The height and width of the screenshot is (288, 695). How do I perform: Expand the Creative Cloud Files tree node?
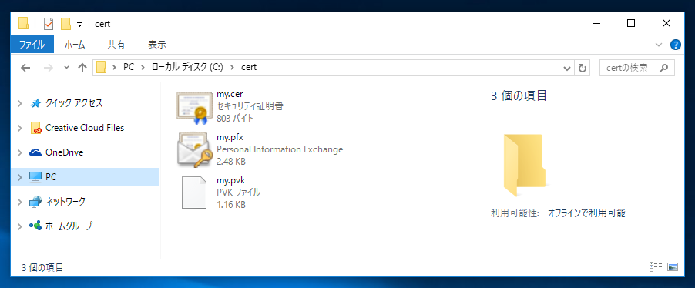tap(19, 128)
